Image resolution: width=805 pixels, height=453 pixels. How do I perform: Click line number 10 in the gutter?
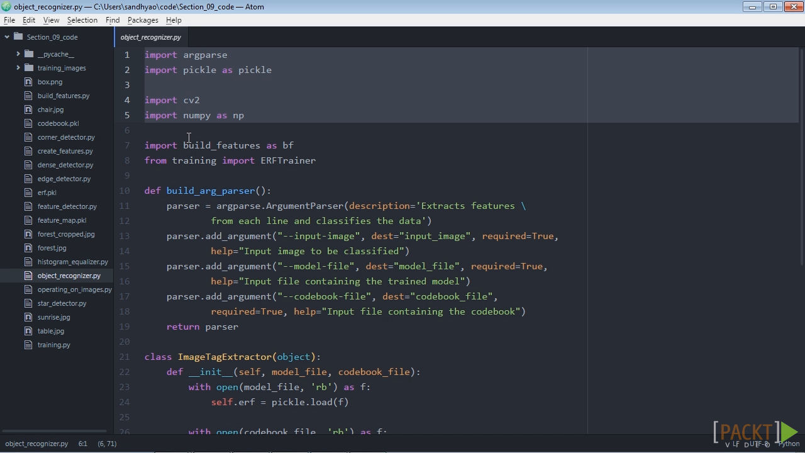[x=124, y=191]
